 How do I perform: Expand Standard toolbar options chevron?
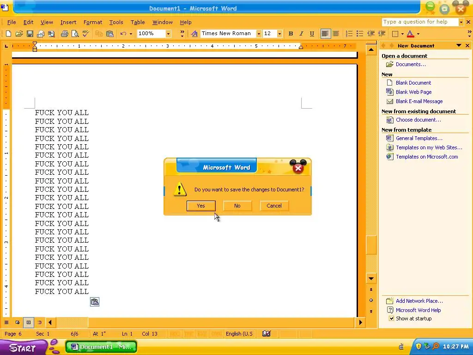coord(182,33)
